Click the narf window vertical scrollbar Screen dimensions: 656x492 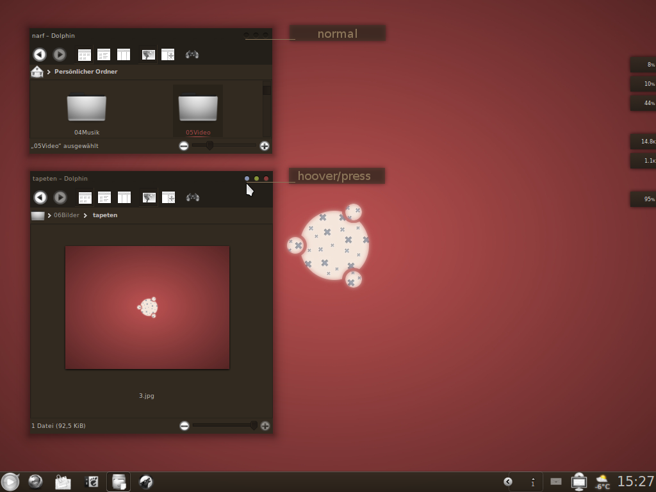click(x=267, y=109)
